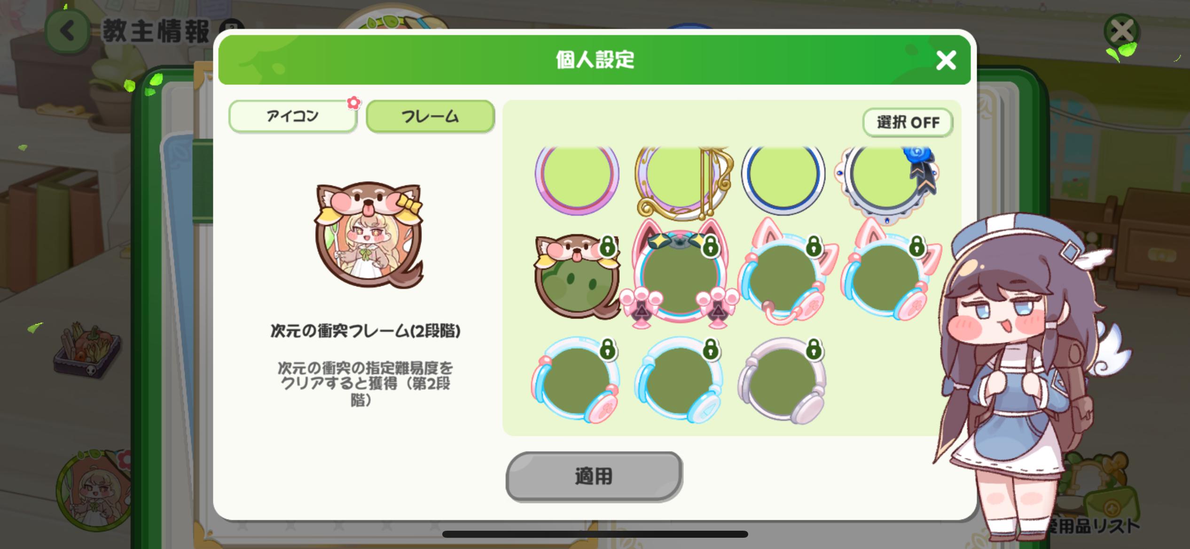
Task: Select the pink-and-blue headphone frame
Action: coord(575,380)
